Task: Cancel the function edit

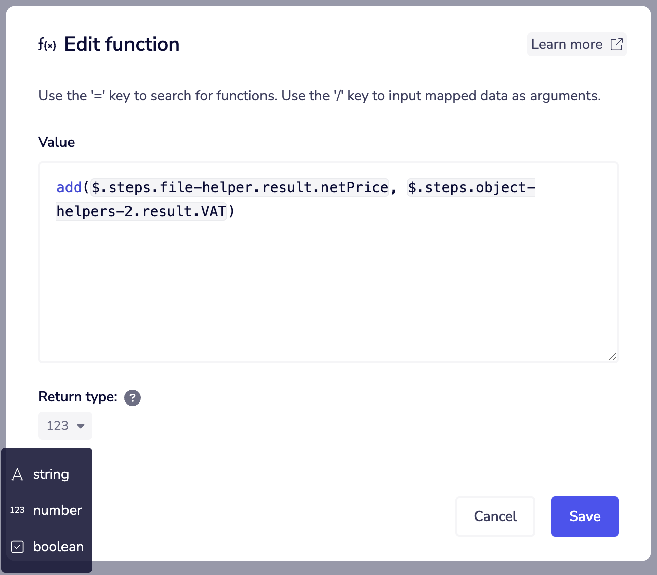Action: 495,516
